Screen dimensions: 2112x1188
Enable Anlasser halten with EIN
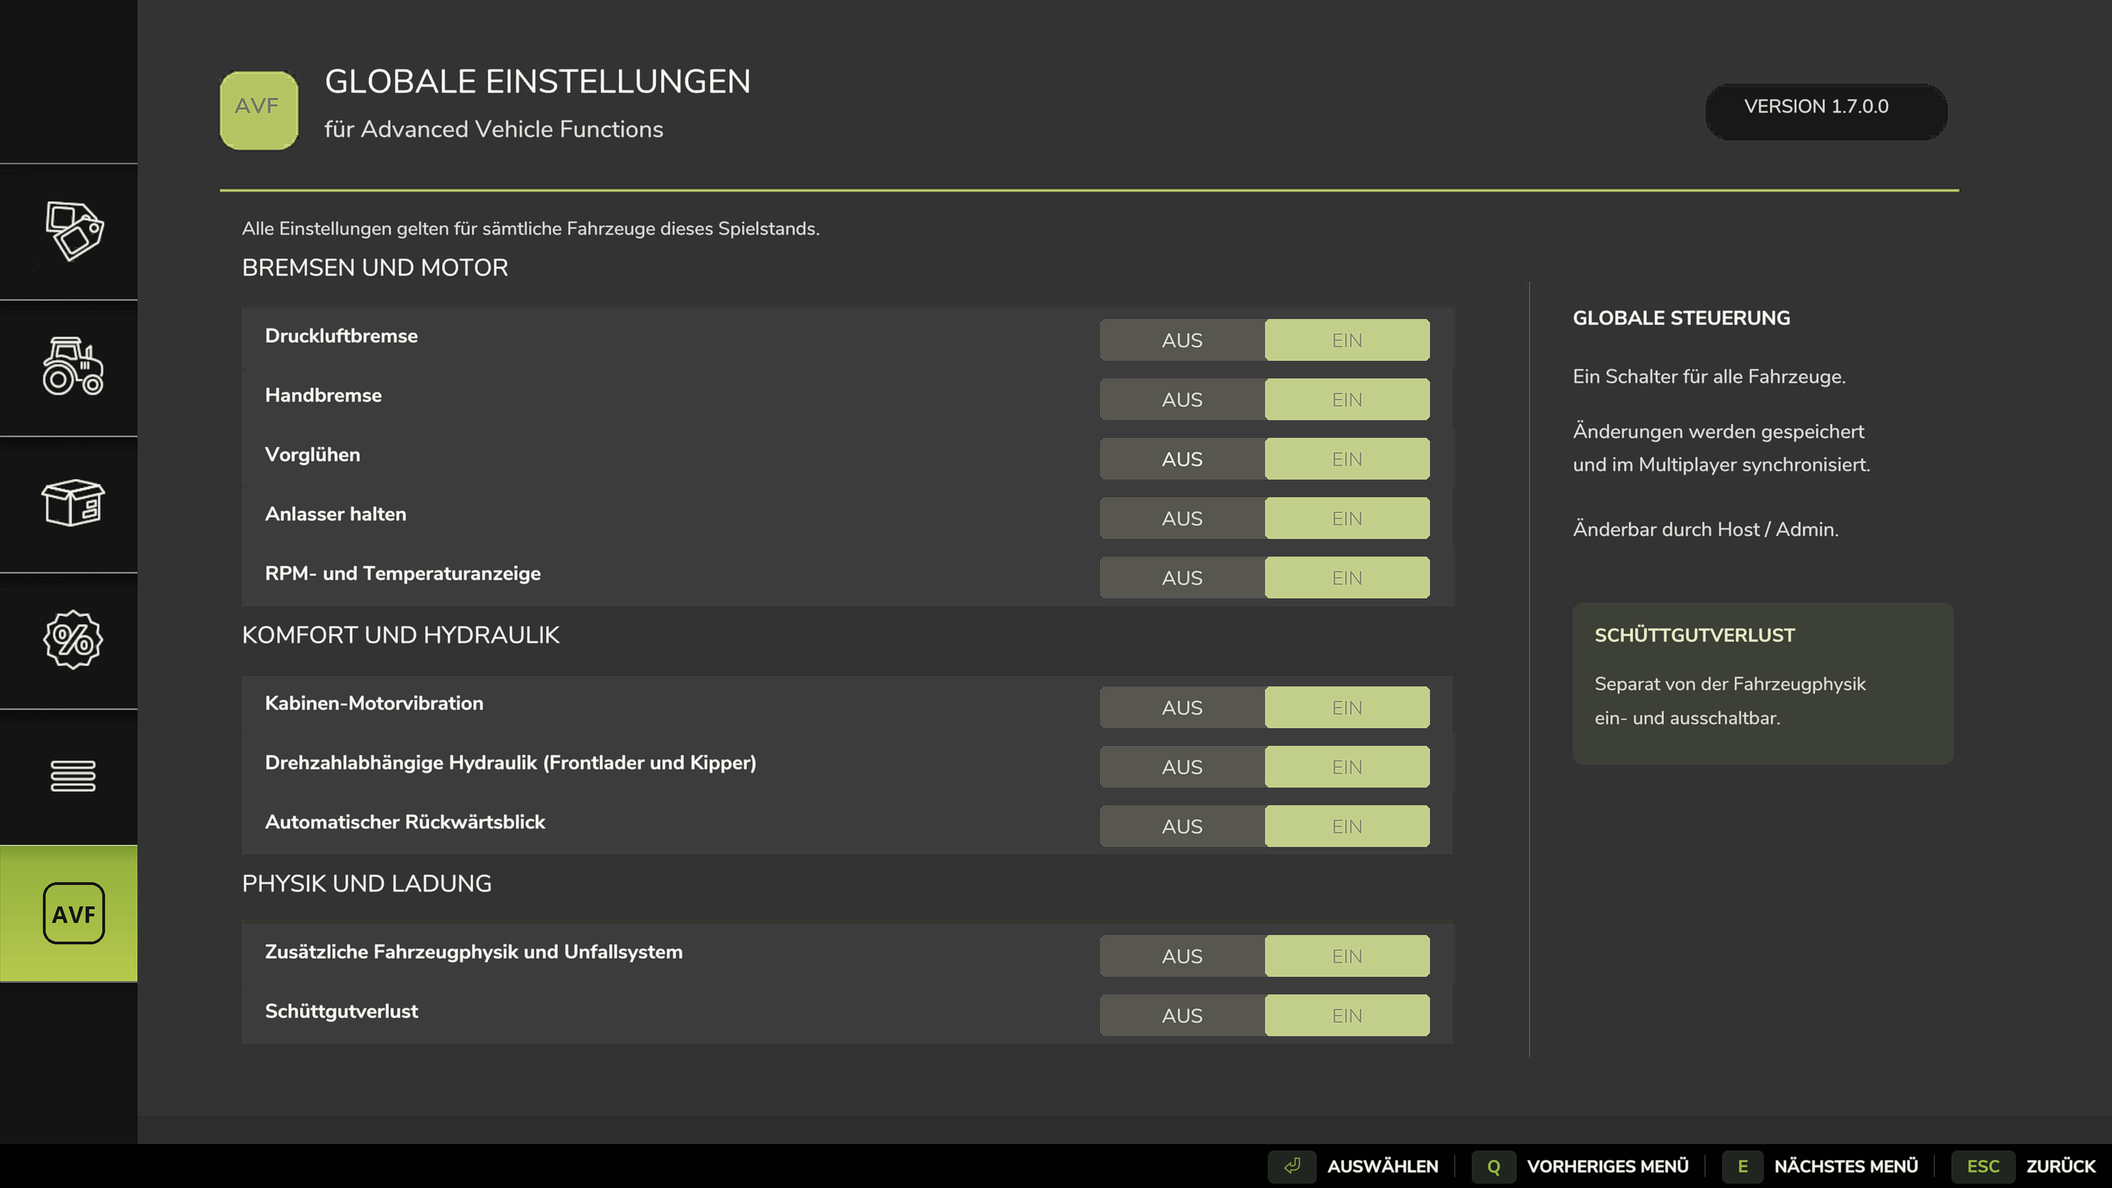pyautogui.click(x=1347, y=518)
